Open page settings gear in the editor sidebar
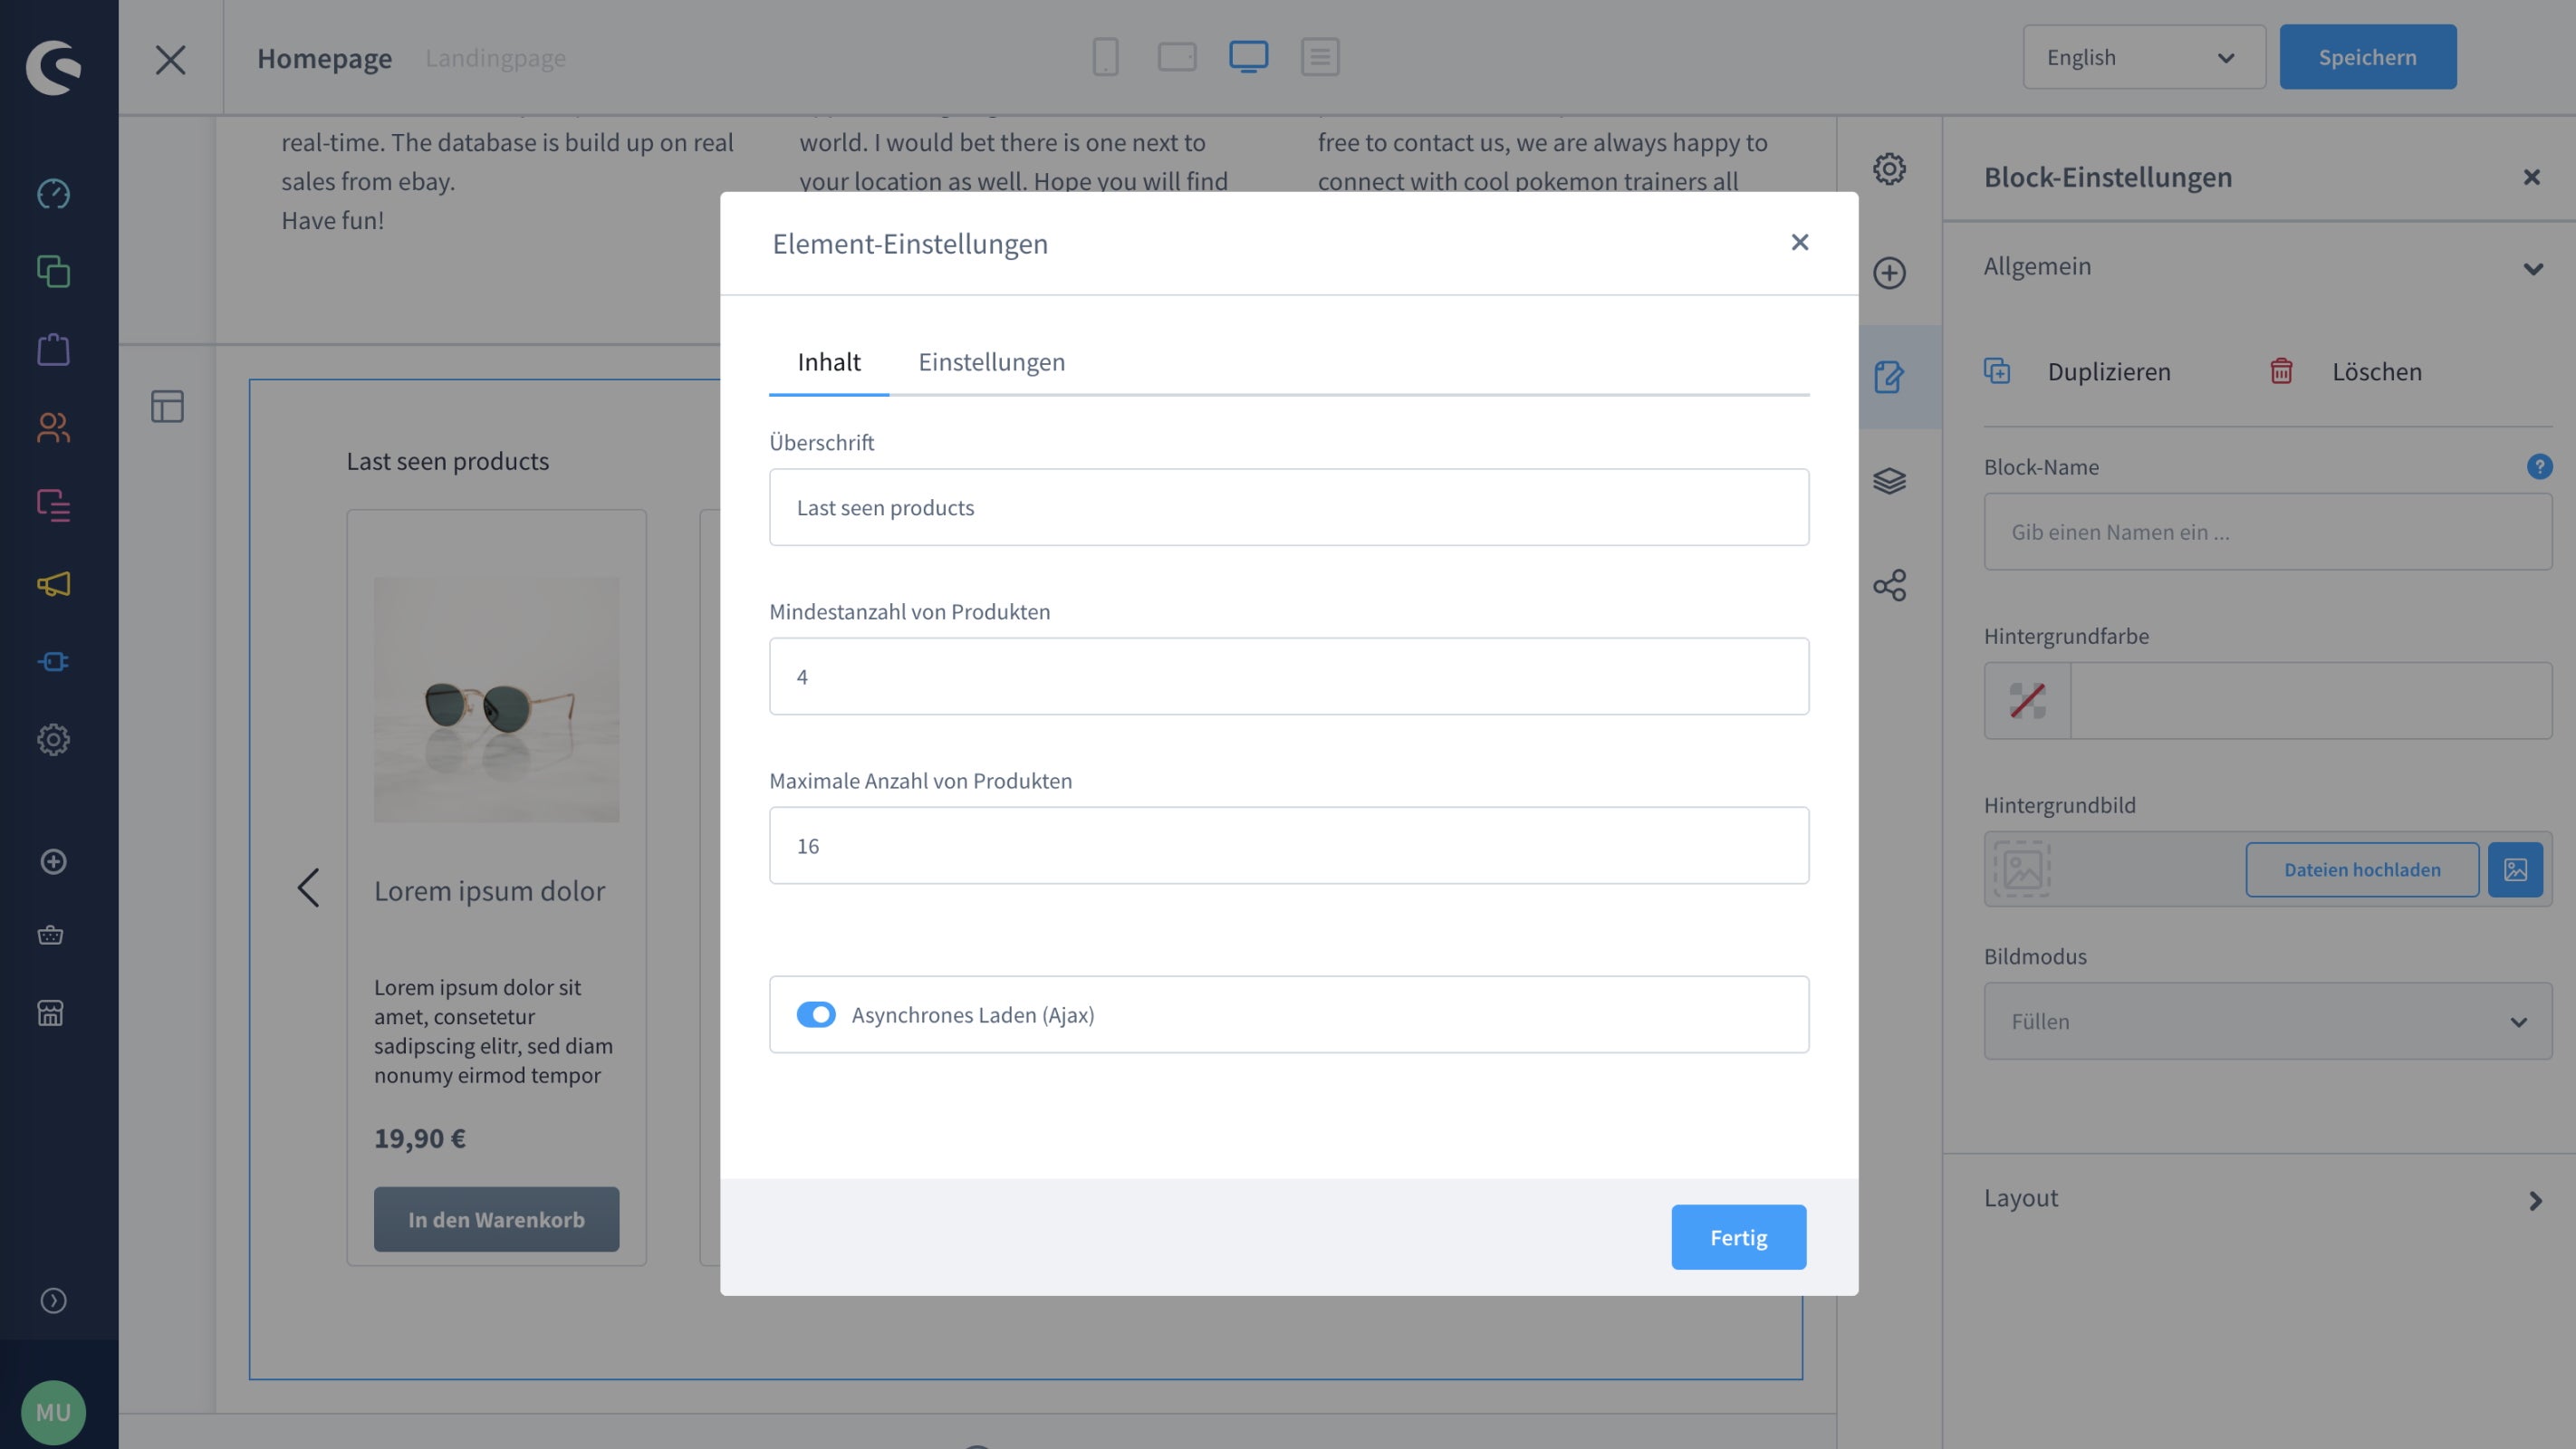This screenshot has height=1449, width=2576. coord(1889,169)
